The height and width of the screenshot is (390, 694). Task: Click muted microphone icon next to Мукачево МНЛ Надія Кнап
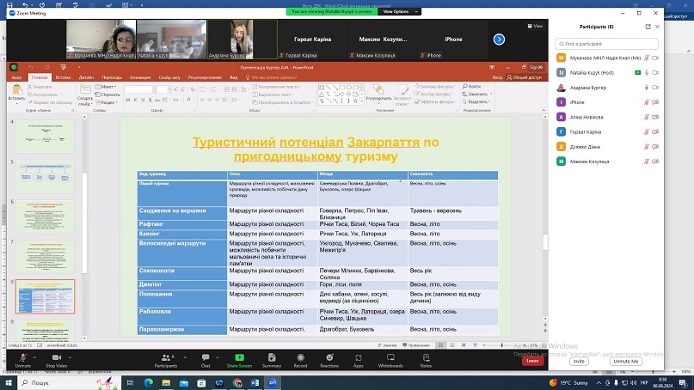pos(646,58)
